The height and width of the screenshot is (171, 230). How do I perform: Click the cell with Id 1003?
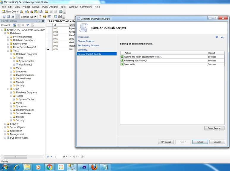click(56, 39)
